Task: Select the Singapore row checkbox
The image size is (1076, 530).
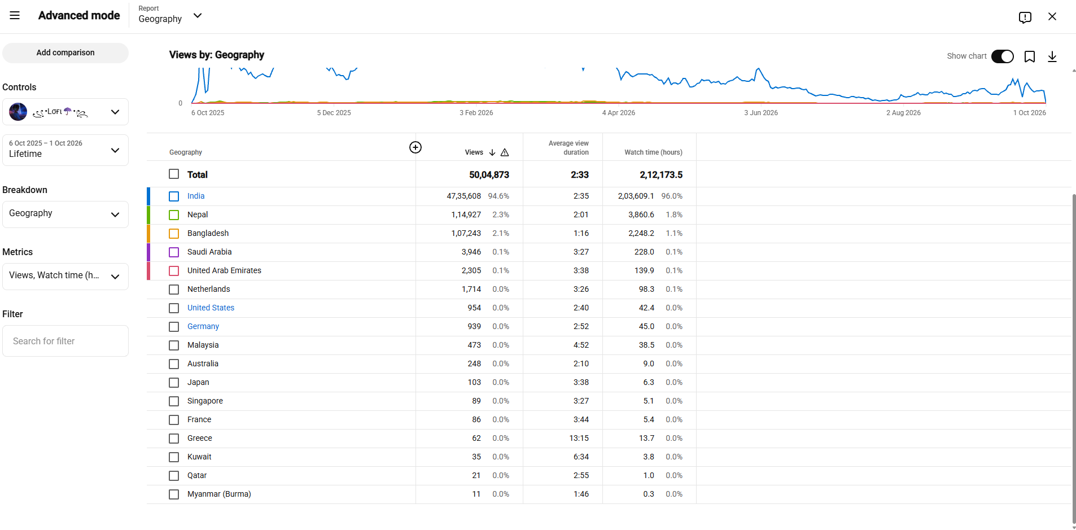Action: pos(174,401)
